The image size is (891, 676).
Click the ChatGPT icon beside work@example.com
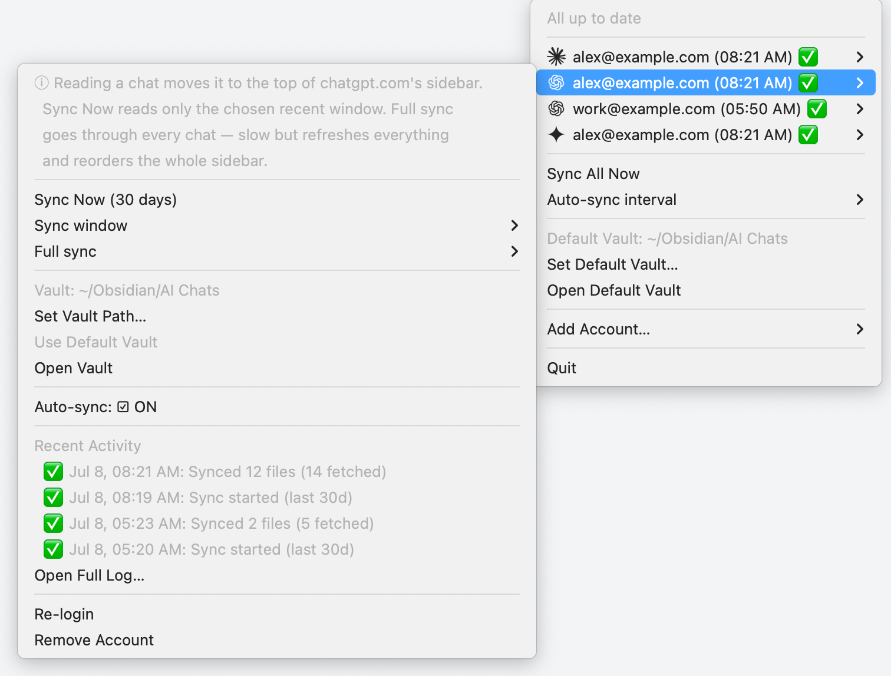point(556,108)
